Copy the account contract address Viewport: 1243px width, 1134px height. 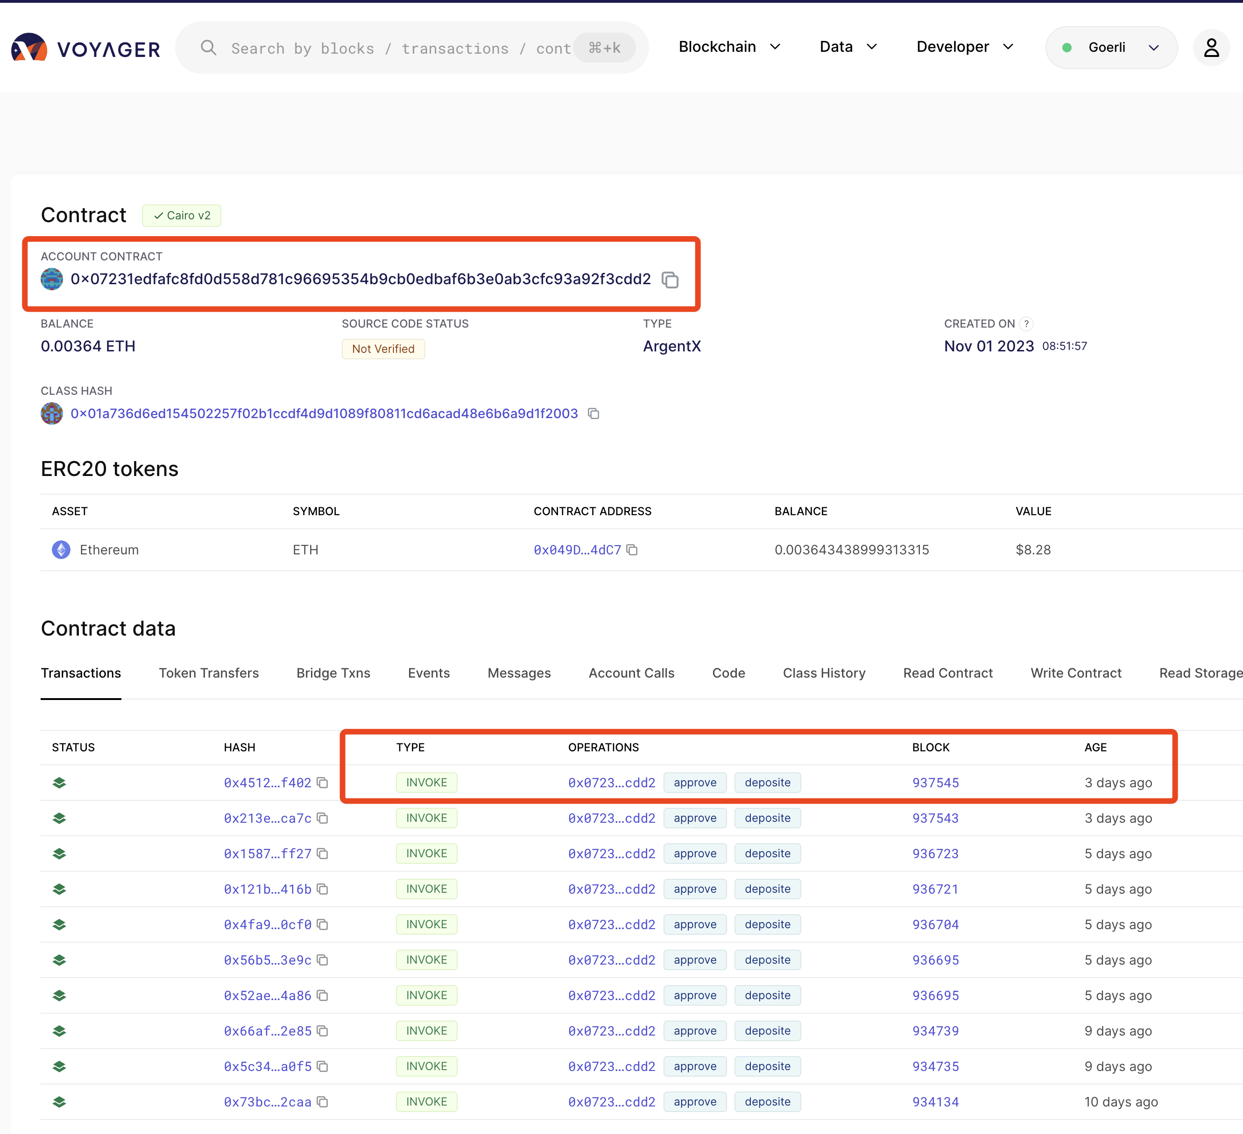coord(670,280)
